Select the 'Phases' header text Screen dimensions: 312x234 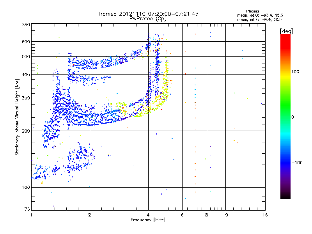click(252, 11)
